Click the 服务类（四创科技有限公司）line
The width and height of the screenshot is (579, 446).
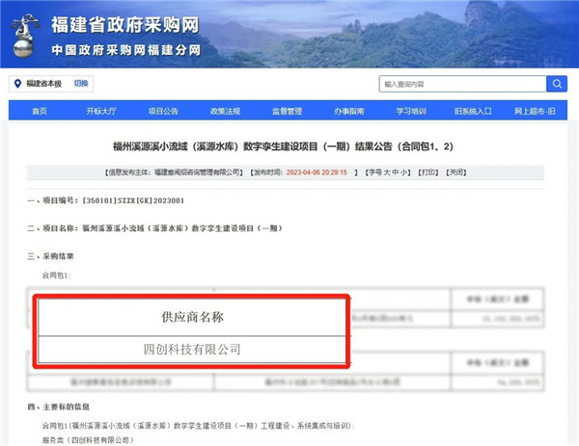[88, 440]
